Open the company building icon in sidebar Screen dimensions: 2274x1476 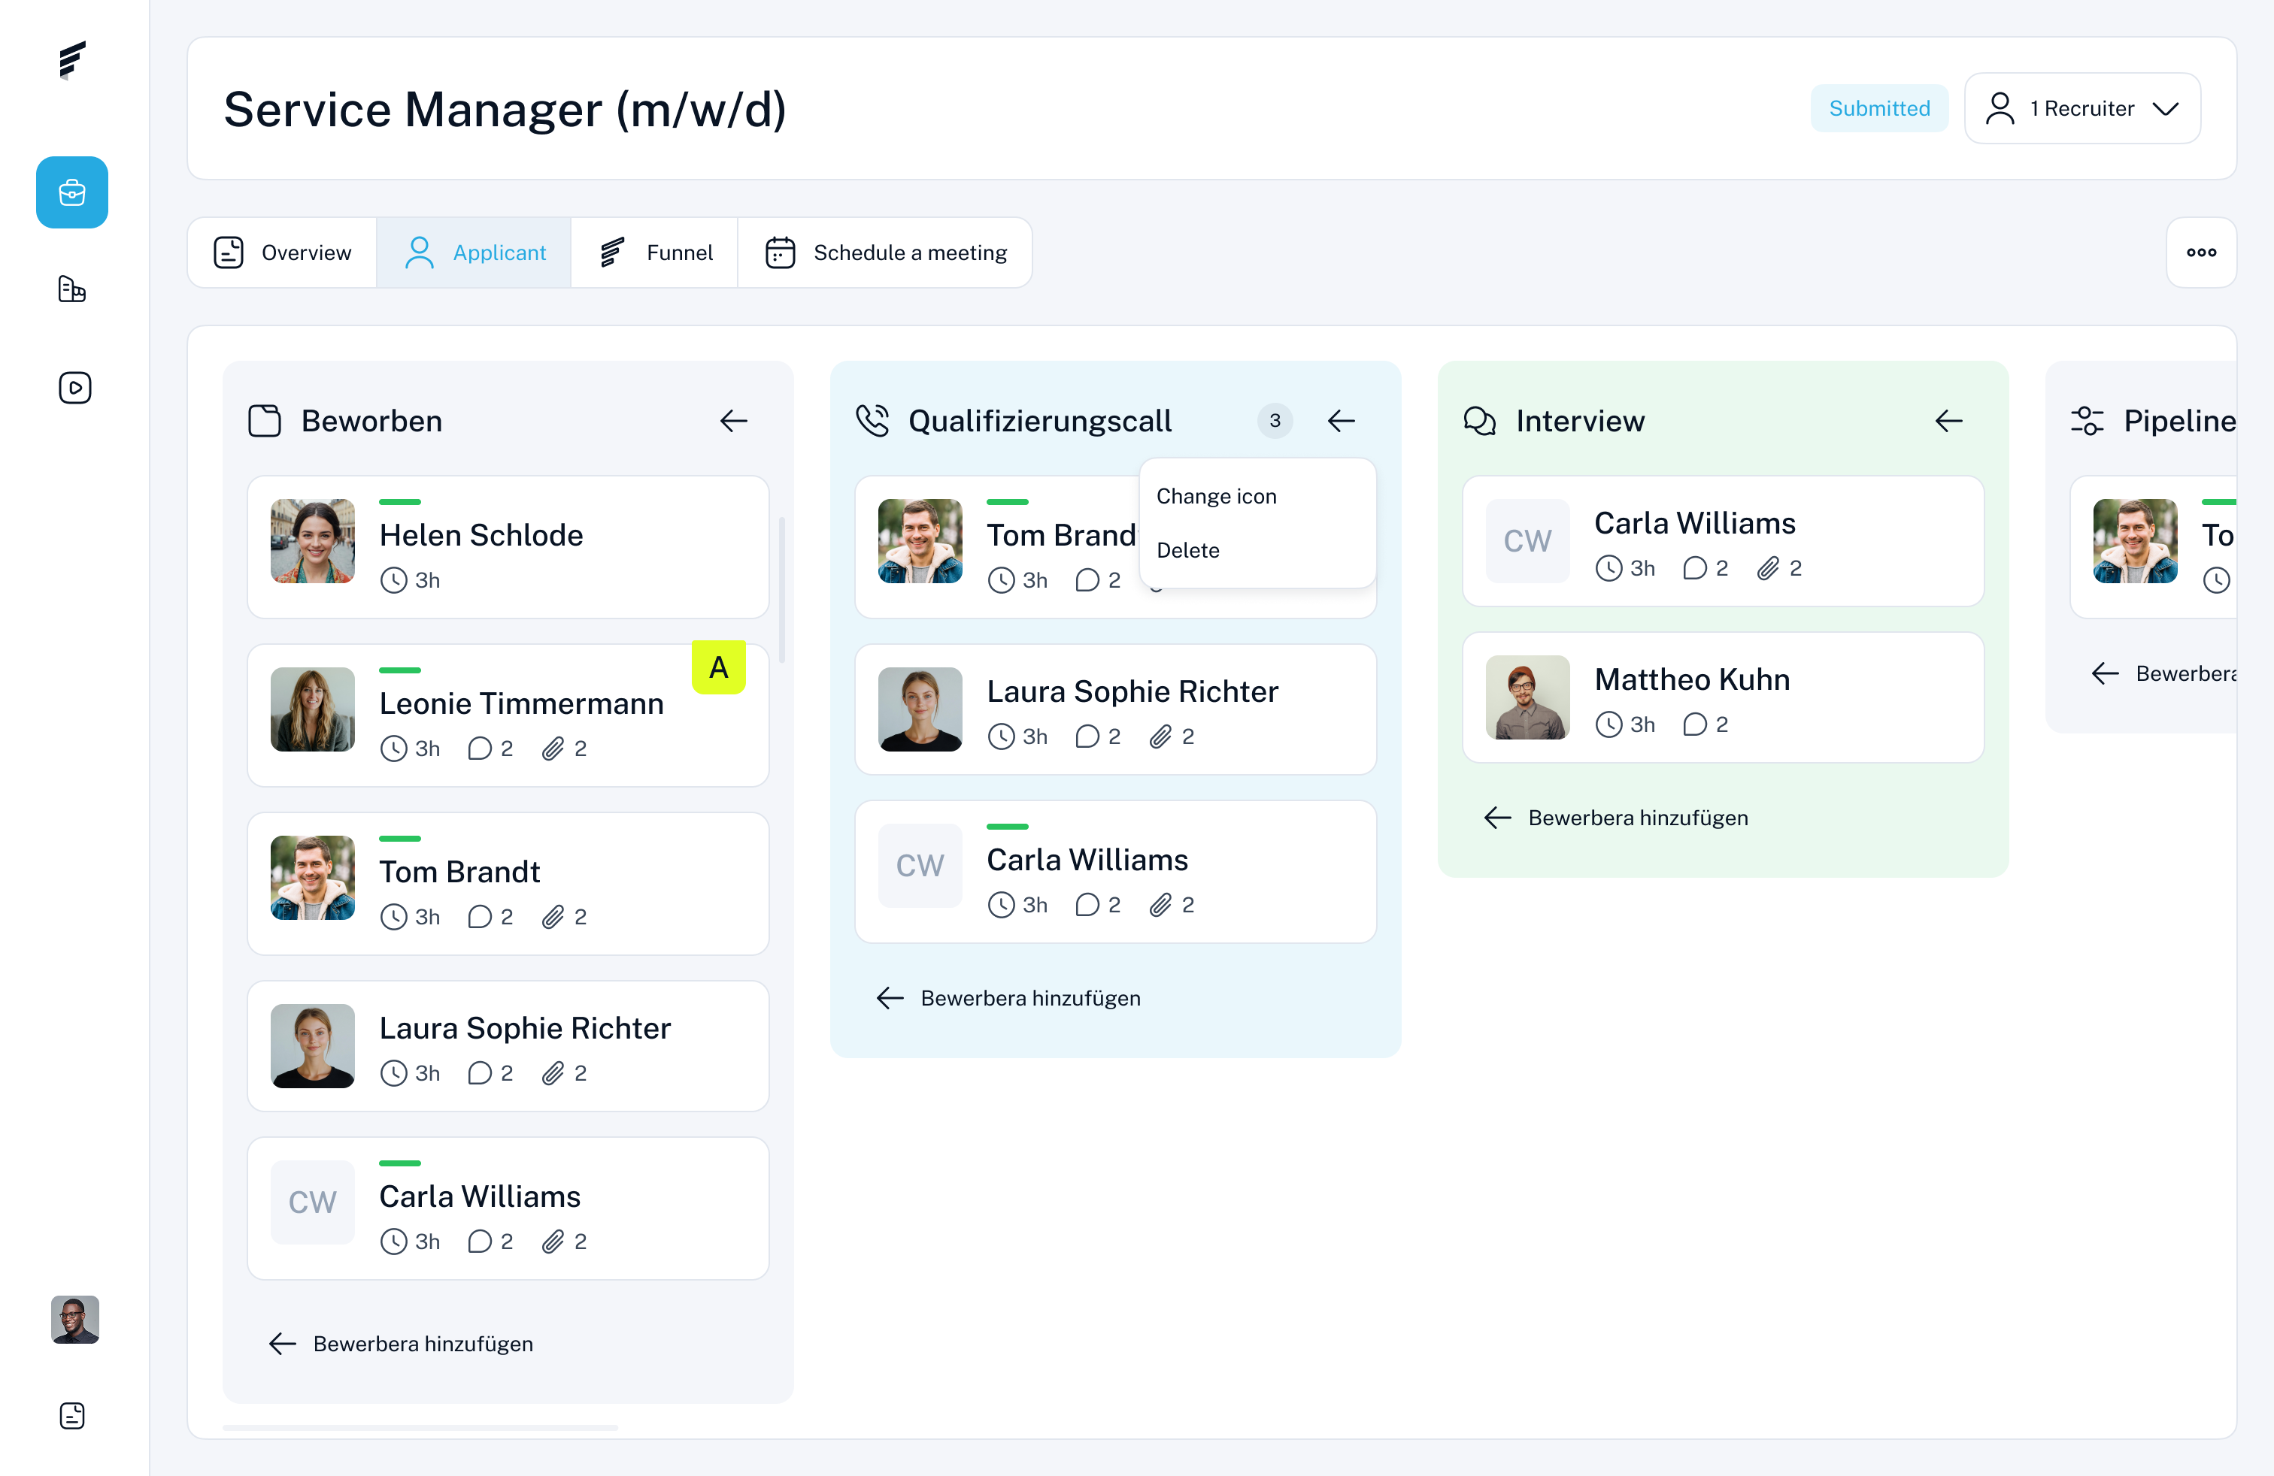pyautogui.click(x=73, y=289)
